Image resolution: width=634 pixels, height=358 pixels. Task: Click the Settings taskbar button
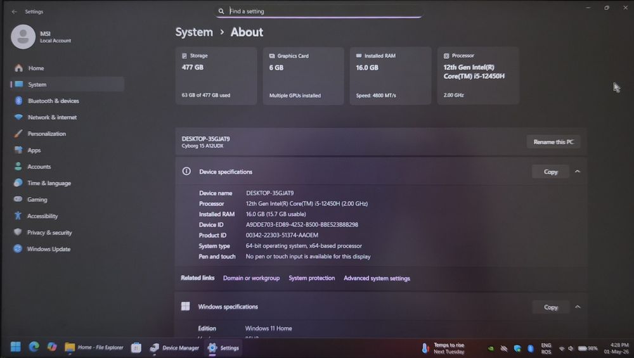click(x=224, y=347)
